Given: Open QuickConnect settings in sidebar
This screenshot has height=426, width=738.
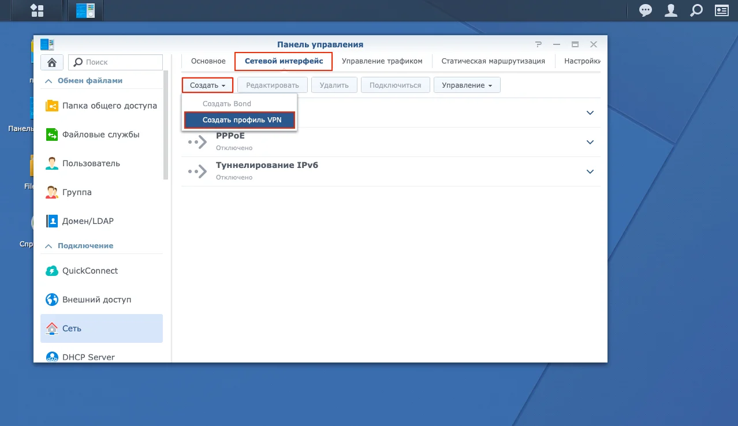Looking at the screenshot, I should [x=90, y=271].
